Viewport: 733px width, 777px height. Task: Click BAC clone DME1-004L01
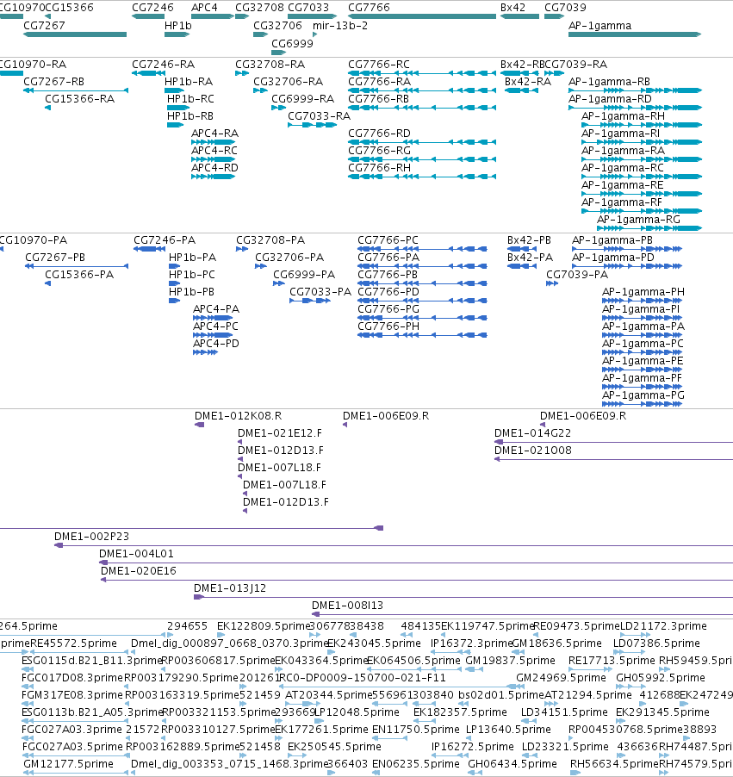(136, 554)
